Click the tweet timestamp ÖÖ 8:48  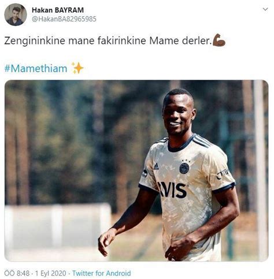(17, 273)
